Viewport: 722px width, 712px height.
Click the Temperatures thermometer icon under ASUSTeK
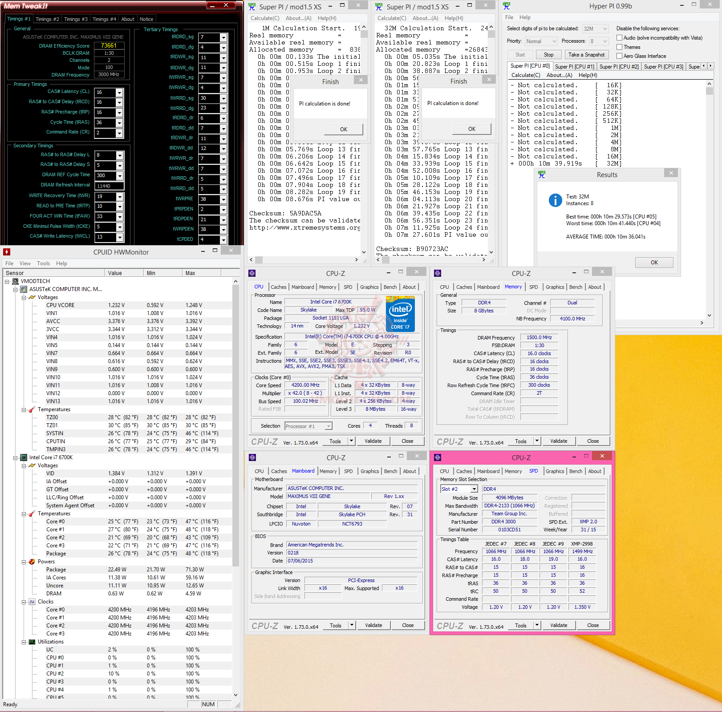click(32, 409)
